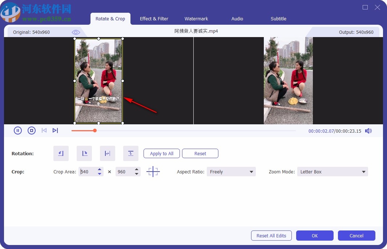Select the rotate right 90 degrees tool
Screen dimensions: 387x249
(x=84, y=153)
